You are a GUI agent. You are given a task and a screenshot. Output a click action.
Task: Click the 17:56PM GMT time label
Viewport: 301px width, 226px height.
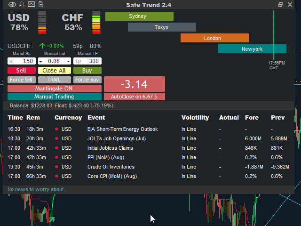click(x=277, y=65)
